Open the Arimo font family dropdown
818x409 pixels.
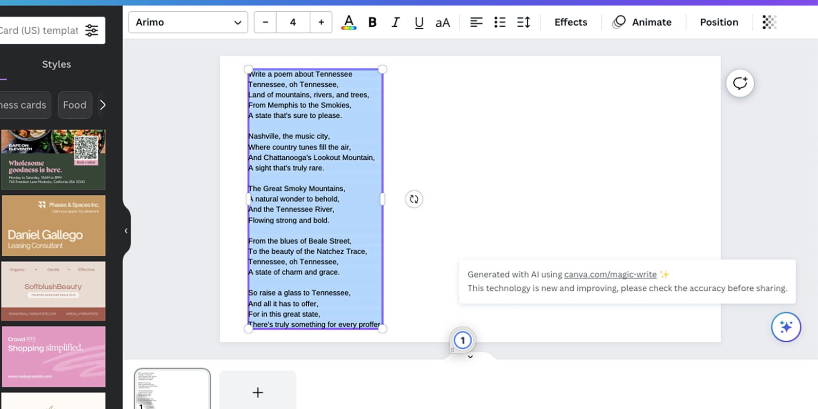click(x=188, y=22)
